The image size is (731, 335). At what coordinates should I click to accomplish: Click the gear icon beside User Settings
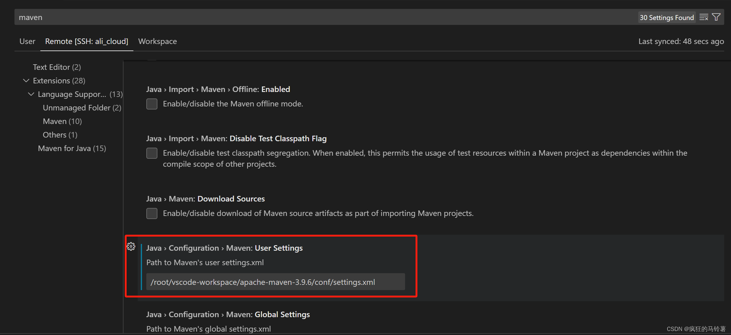[x=131, y=246]
